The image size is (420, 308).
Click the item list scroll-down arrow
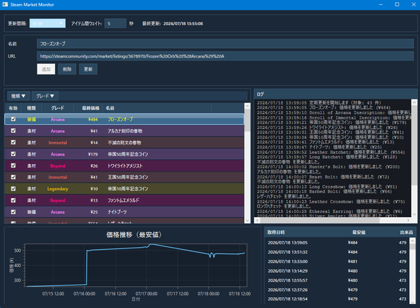tap(247, 220)
